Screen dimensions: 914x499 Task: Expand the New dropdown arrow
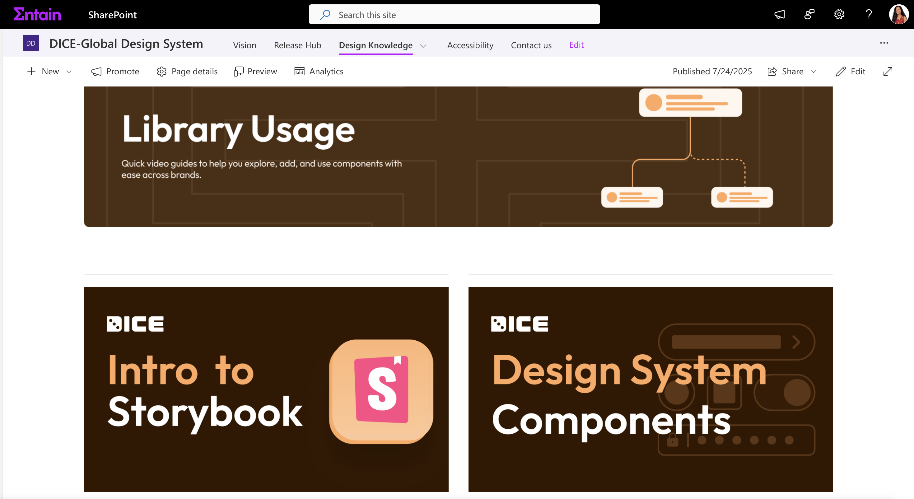click(x=69, y=71)
